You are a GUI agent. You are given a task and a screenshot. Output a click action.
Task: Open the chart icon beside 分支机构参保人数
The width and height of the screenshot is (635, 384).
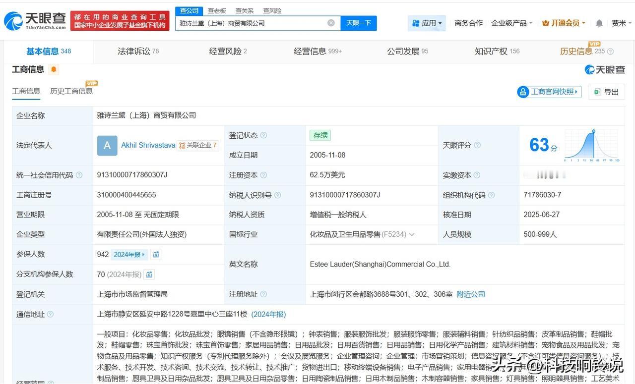coord(149,274)
